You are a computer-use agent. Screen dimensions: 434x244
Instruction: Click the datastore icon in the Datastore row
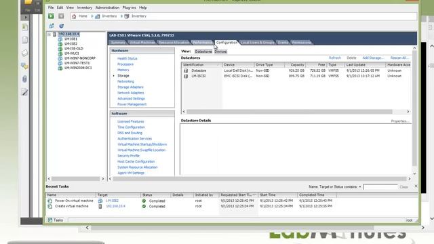[186, 70]
